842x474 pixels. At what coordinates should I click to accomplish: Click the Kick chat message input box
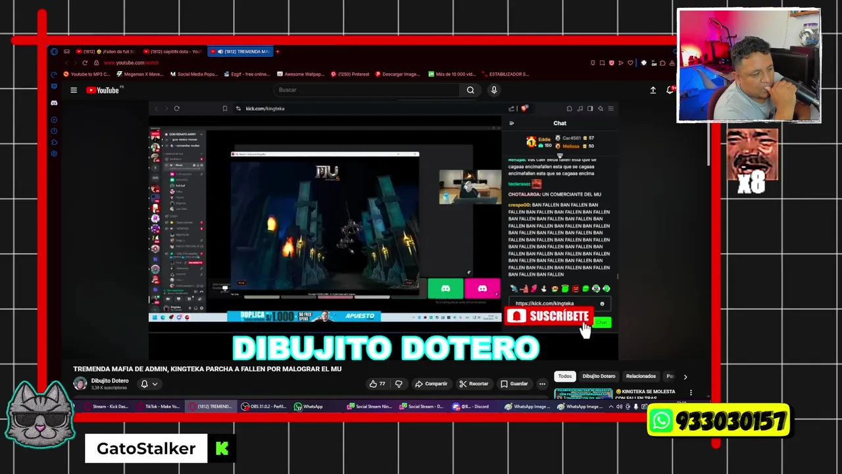(560, 303)
